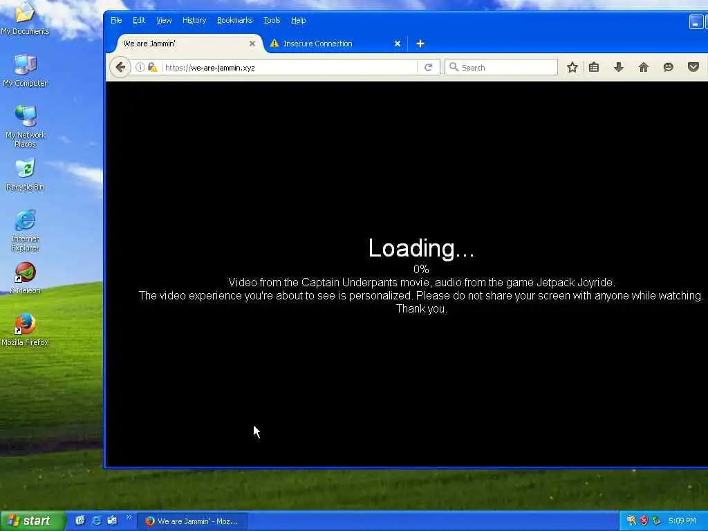The height and width of the screenshot is (531, 708).
Task: Open the Edit menu
Action: point(138,20)
